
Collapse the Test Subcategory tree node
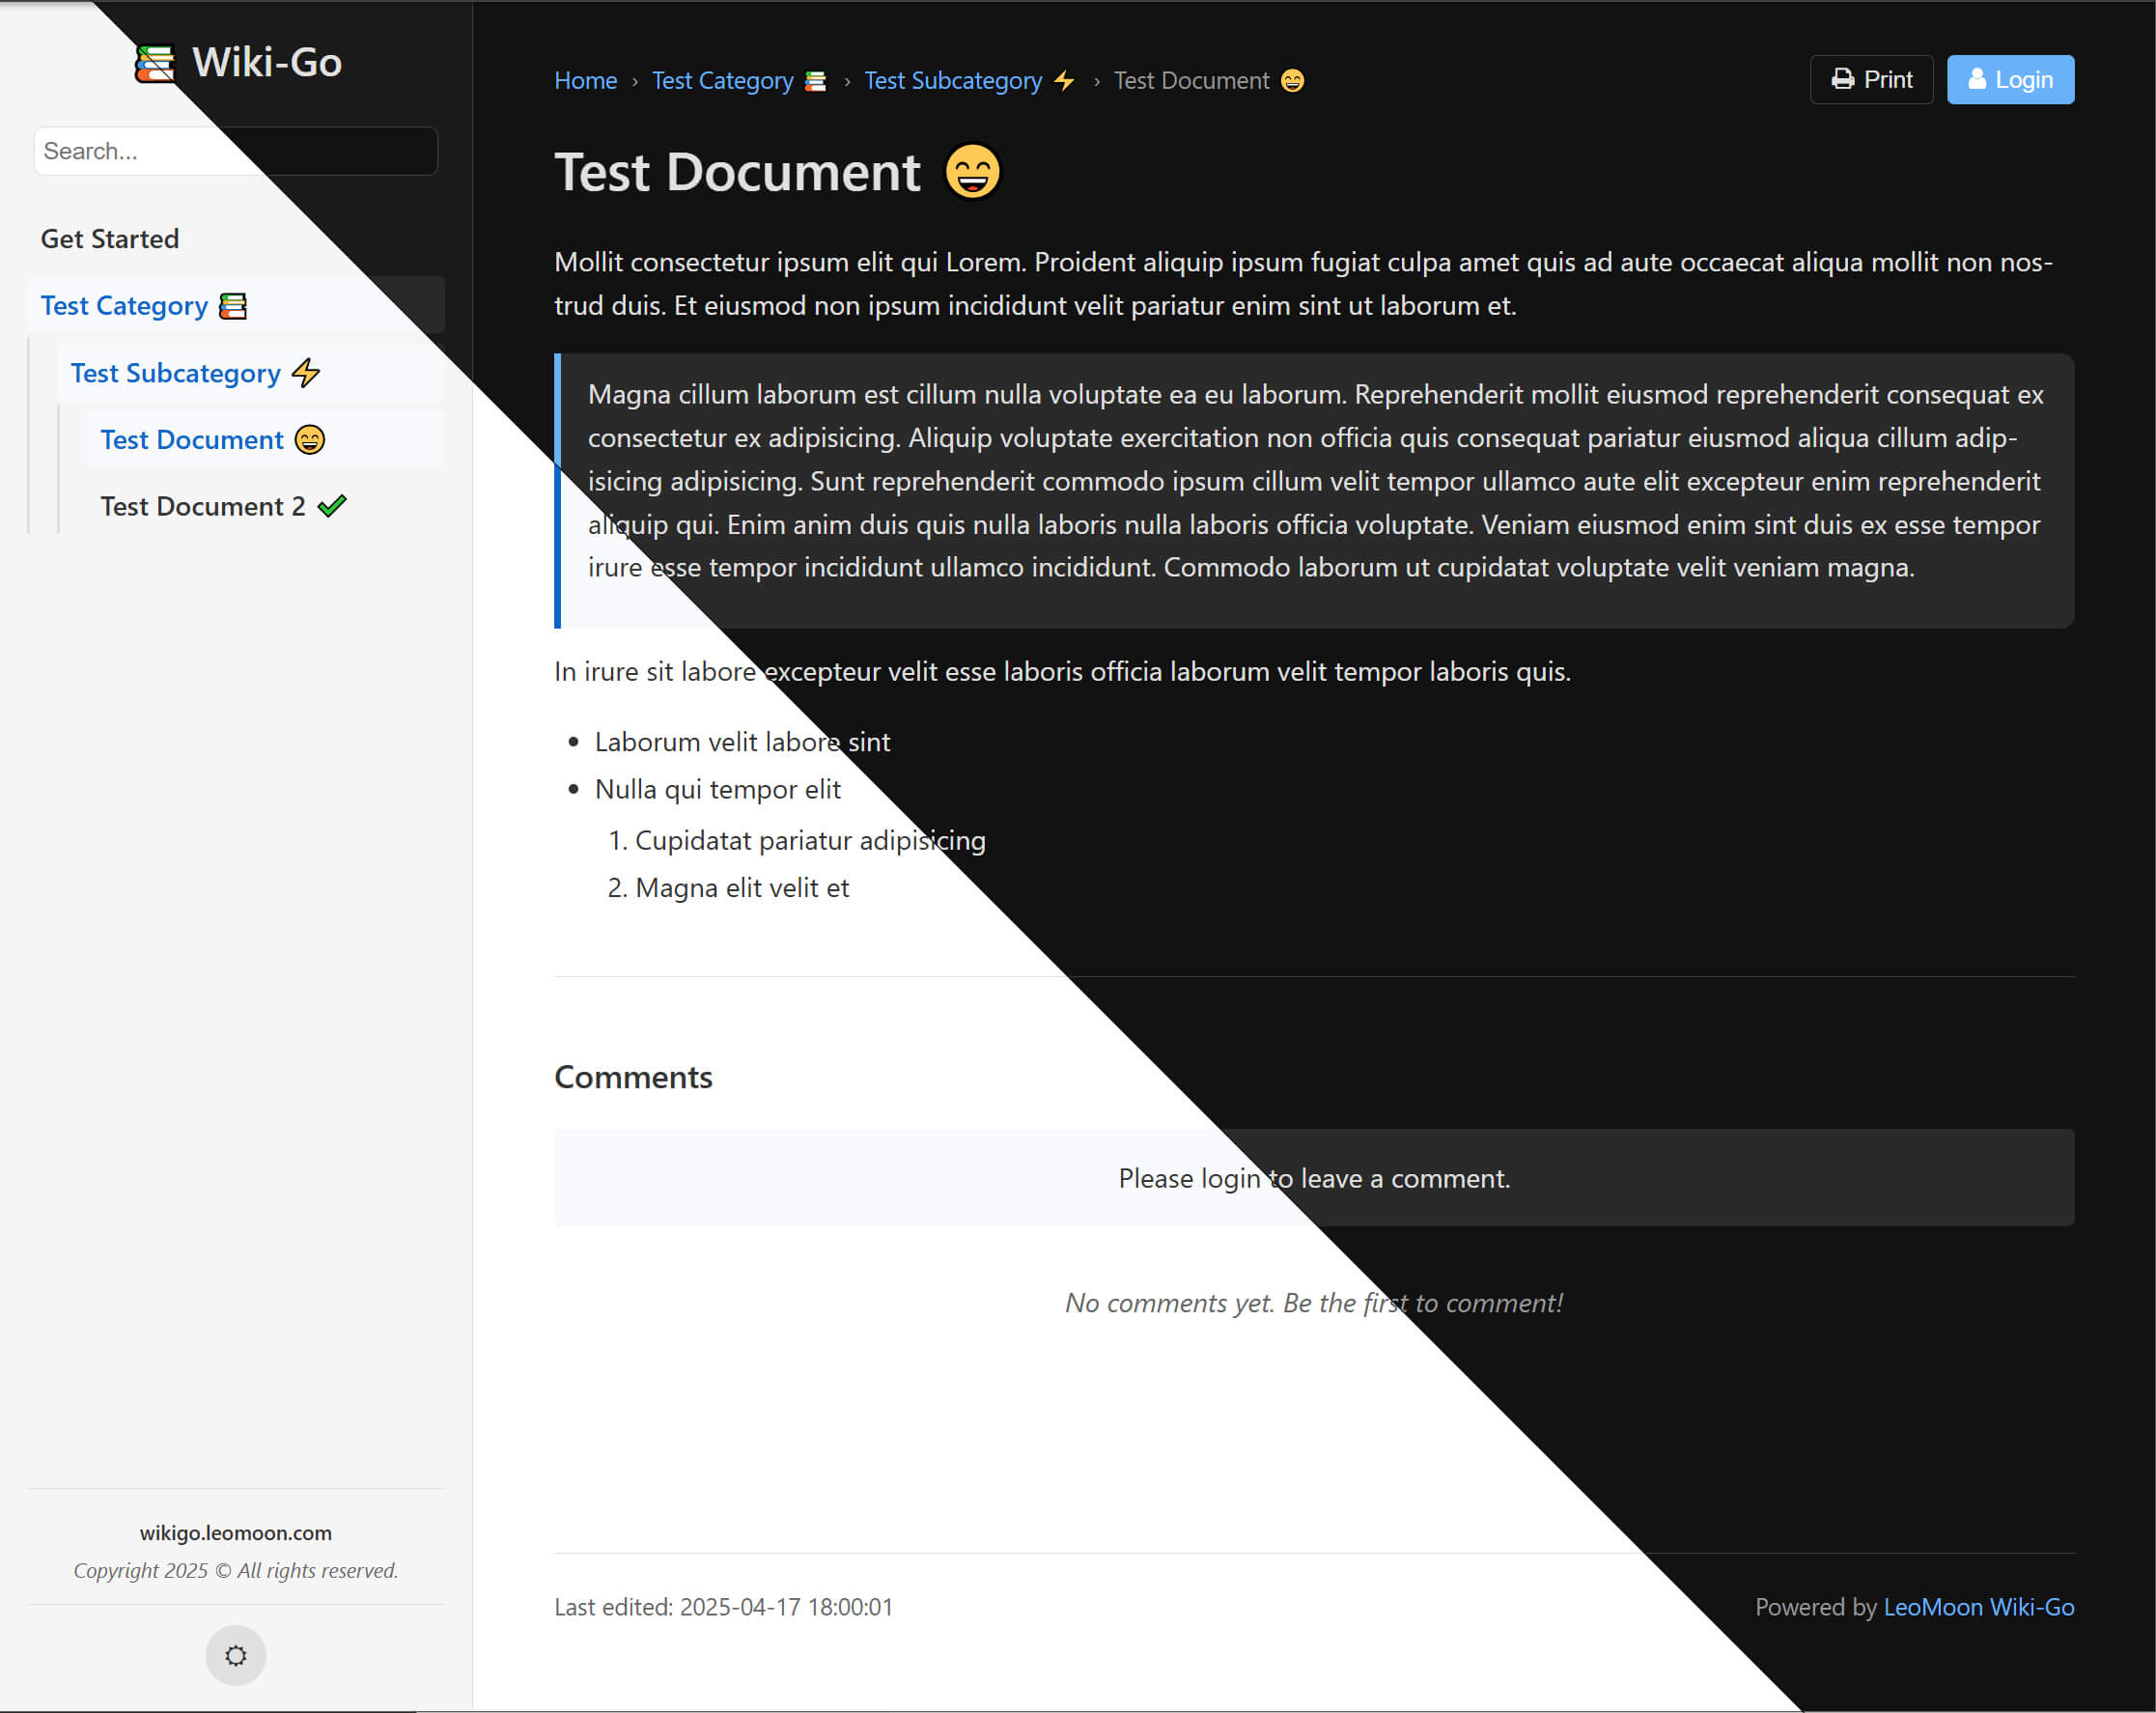[175, 373]
